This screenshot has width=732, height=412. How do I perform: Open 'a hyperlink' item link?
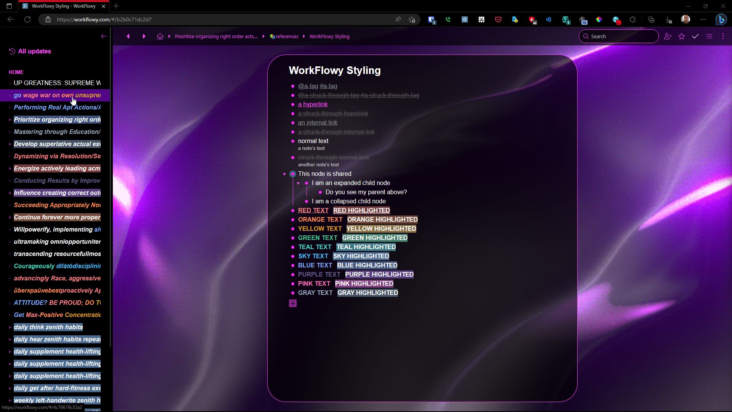313,105
